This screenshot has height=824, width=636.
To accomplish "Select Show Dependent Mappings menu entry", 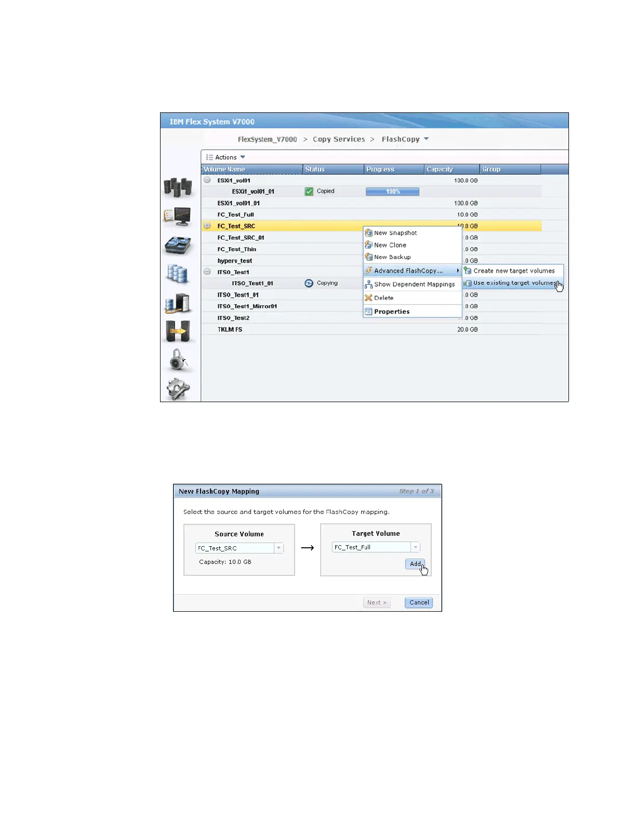I will (413, 284).
